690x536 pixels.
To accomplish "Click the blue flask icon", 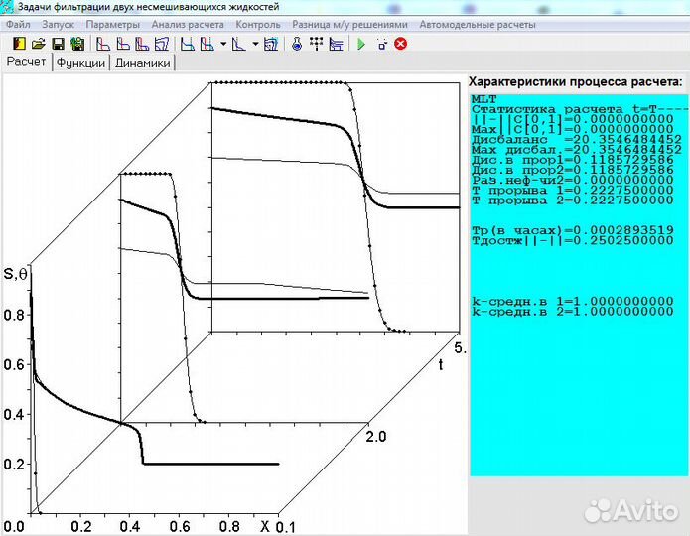I will coord(296,44).
